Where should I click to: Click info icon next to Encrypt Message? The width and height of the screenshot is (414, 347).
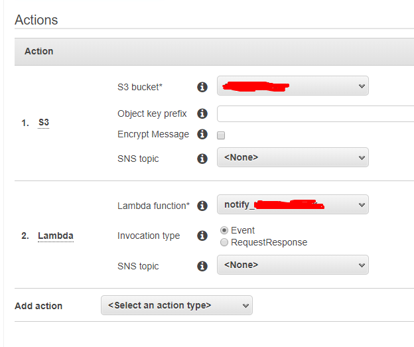click(202, 134)
